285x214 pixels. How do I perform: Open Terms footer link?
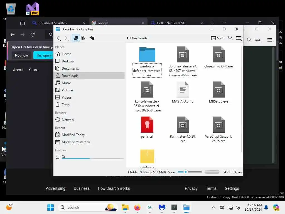tap(211, 188)
